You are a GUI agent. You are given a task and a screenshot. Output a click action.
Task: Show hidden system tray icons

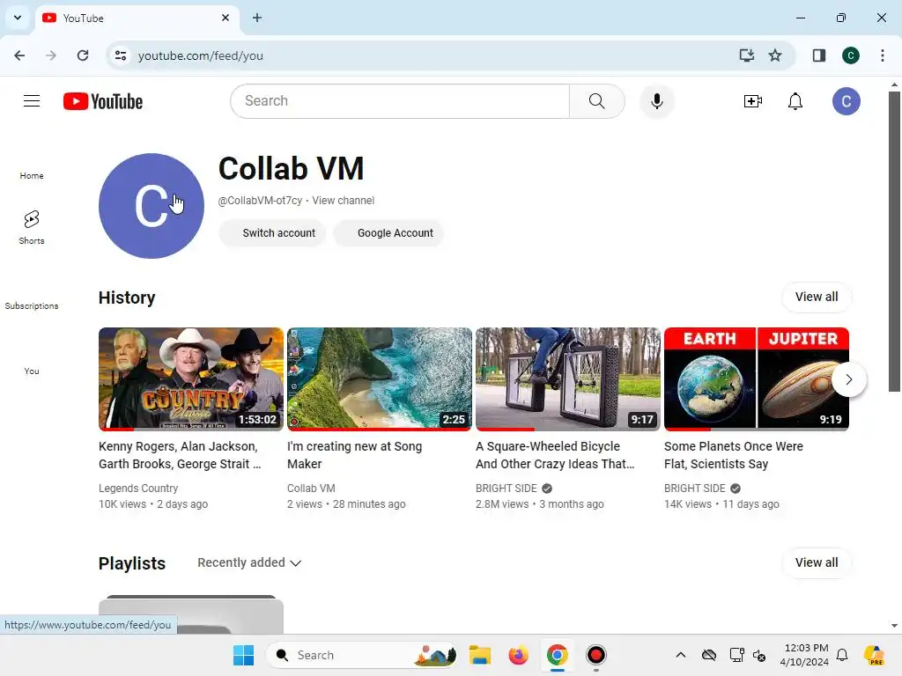681,655
